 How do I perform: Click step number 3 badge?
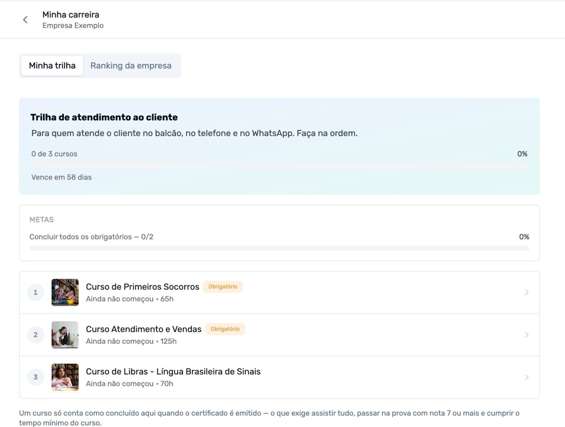pos(36,377)
